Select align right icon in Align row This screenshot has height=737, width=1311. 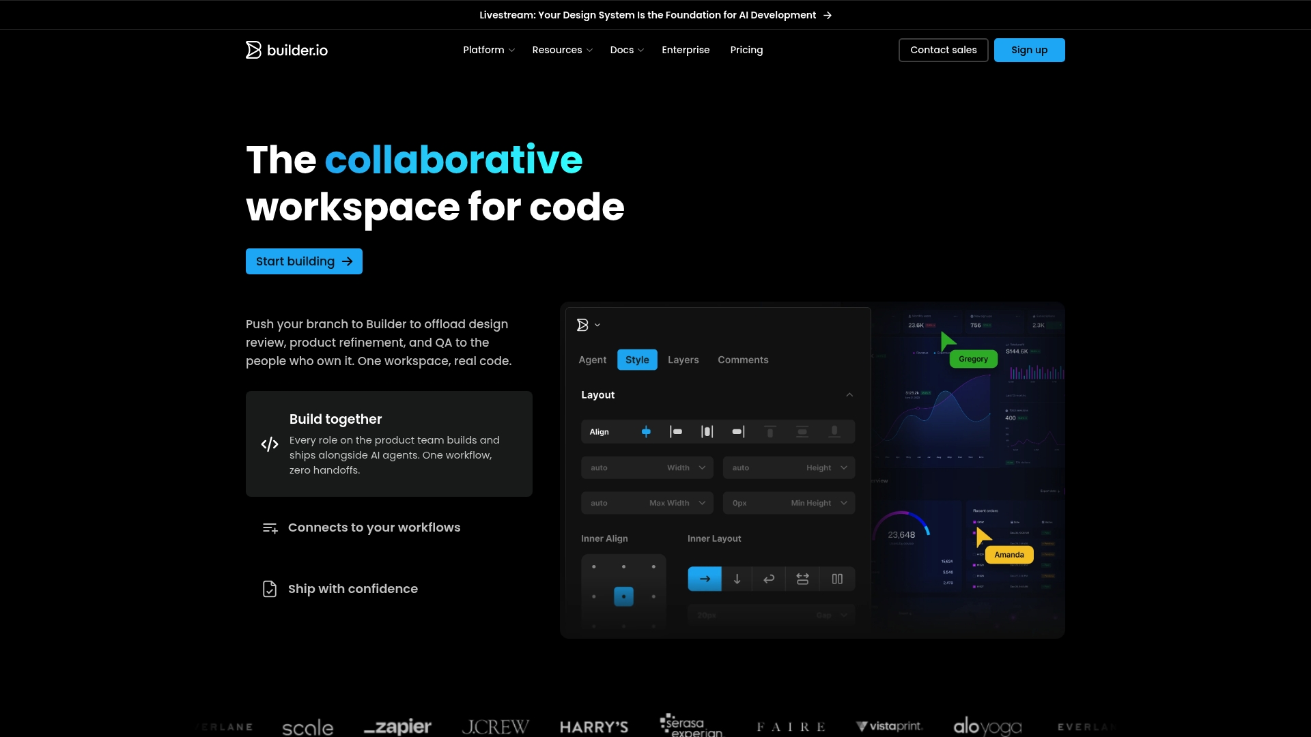click(x=738, y=432)
